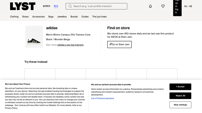This screenshot has height=113, width=202.
Task: Follow adidas Low-top trainers link
Action: point(70,45)
